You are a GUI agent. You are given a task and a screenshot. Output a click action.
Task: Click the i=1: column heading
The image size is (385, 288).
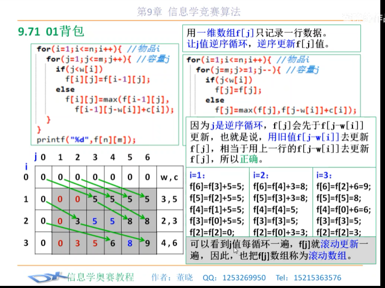[197, 175]
